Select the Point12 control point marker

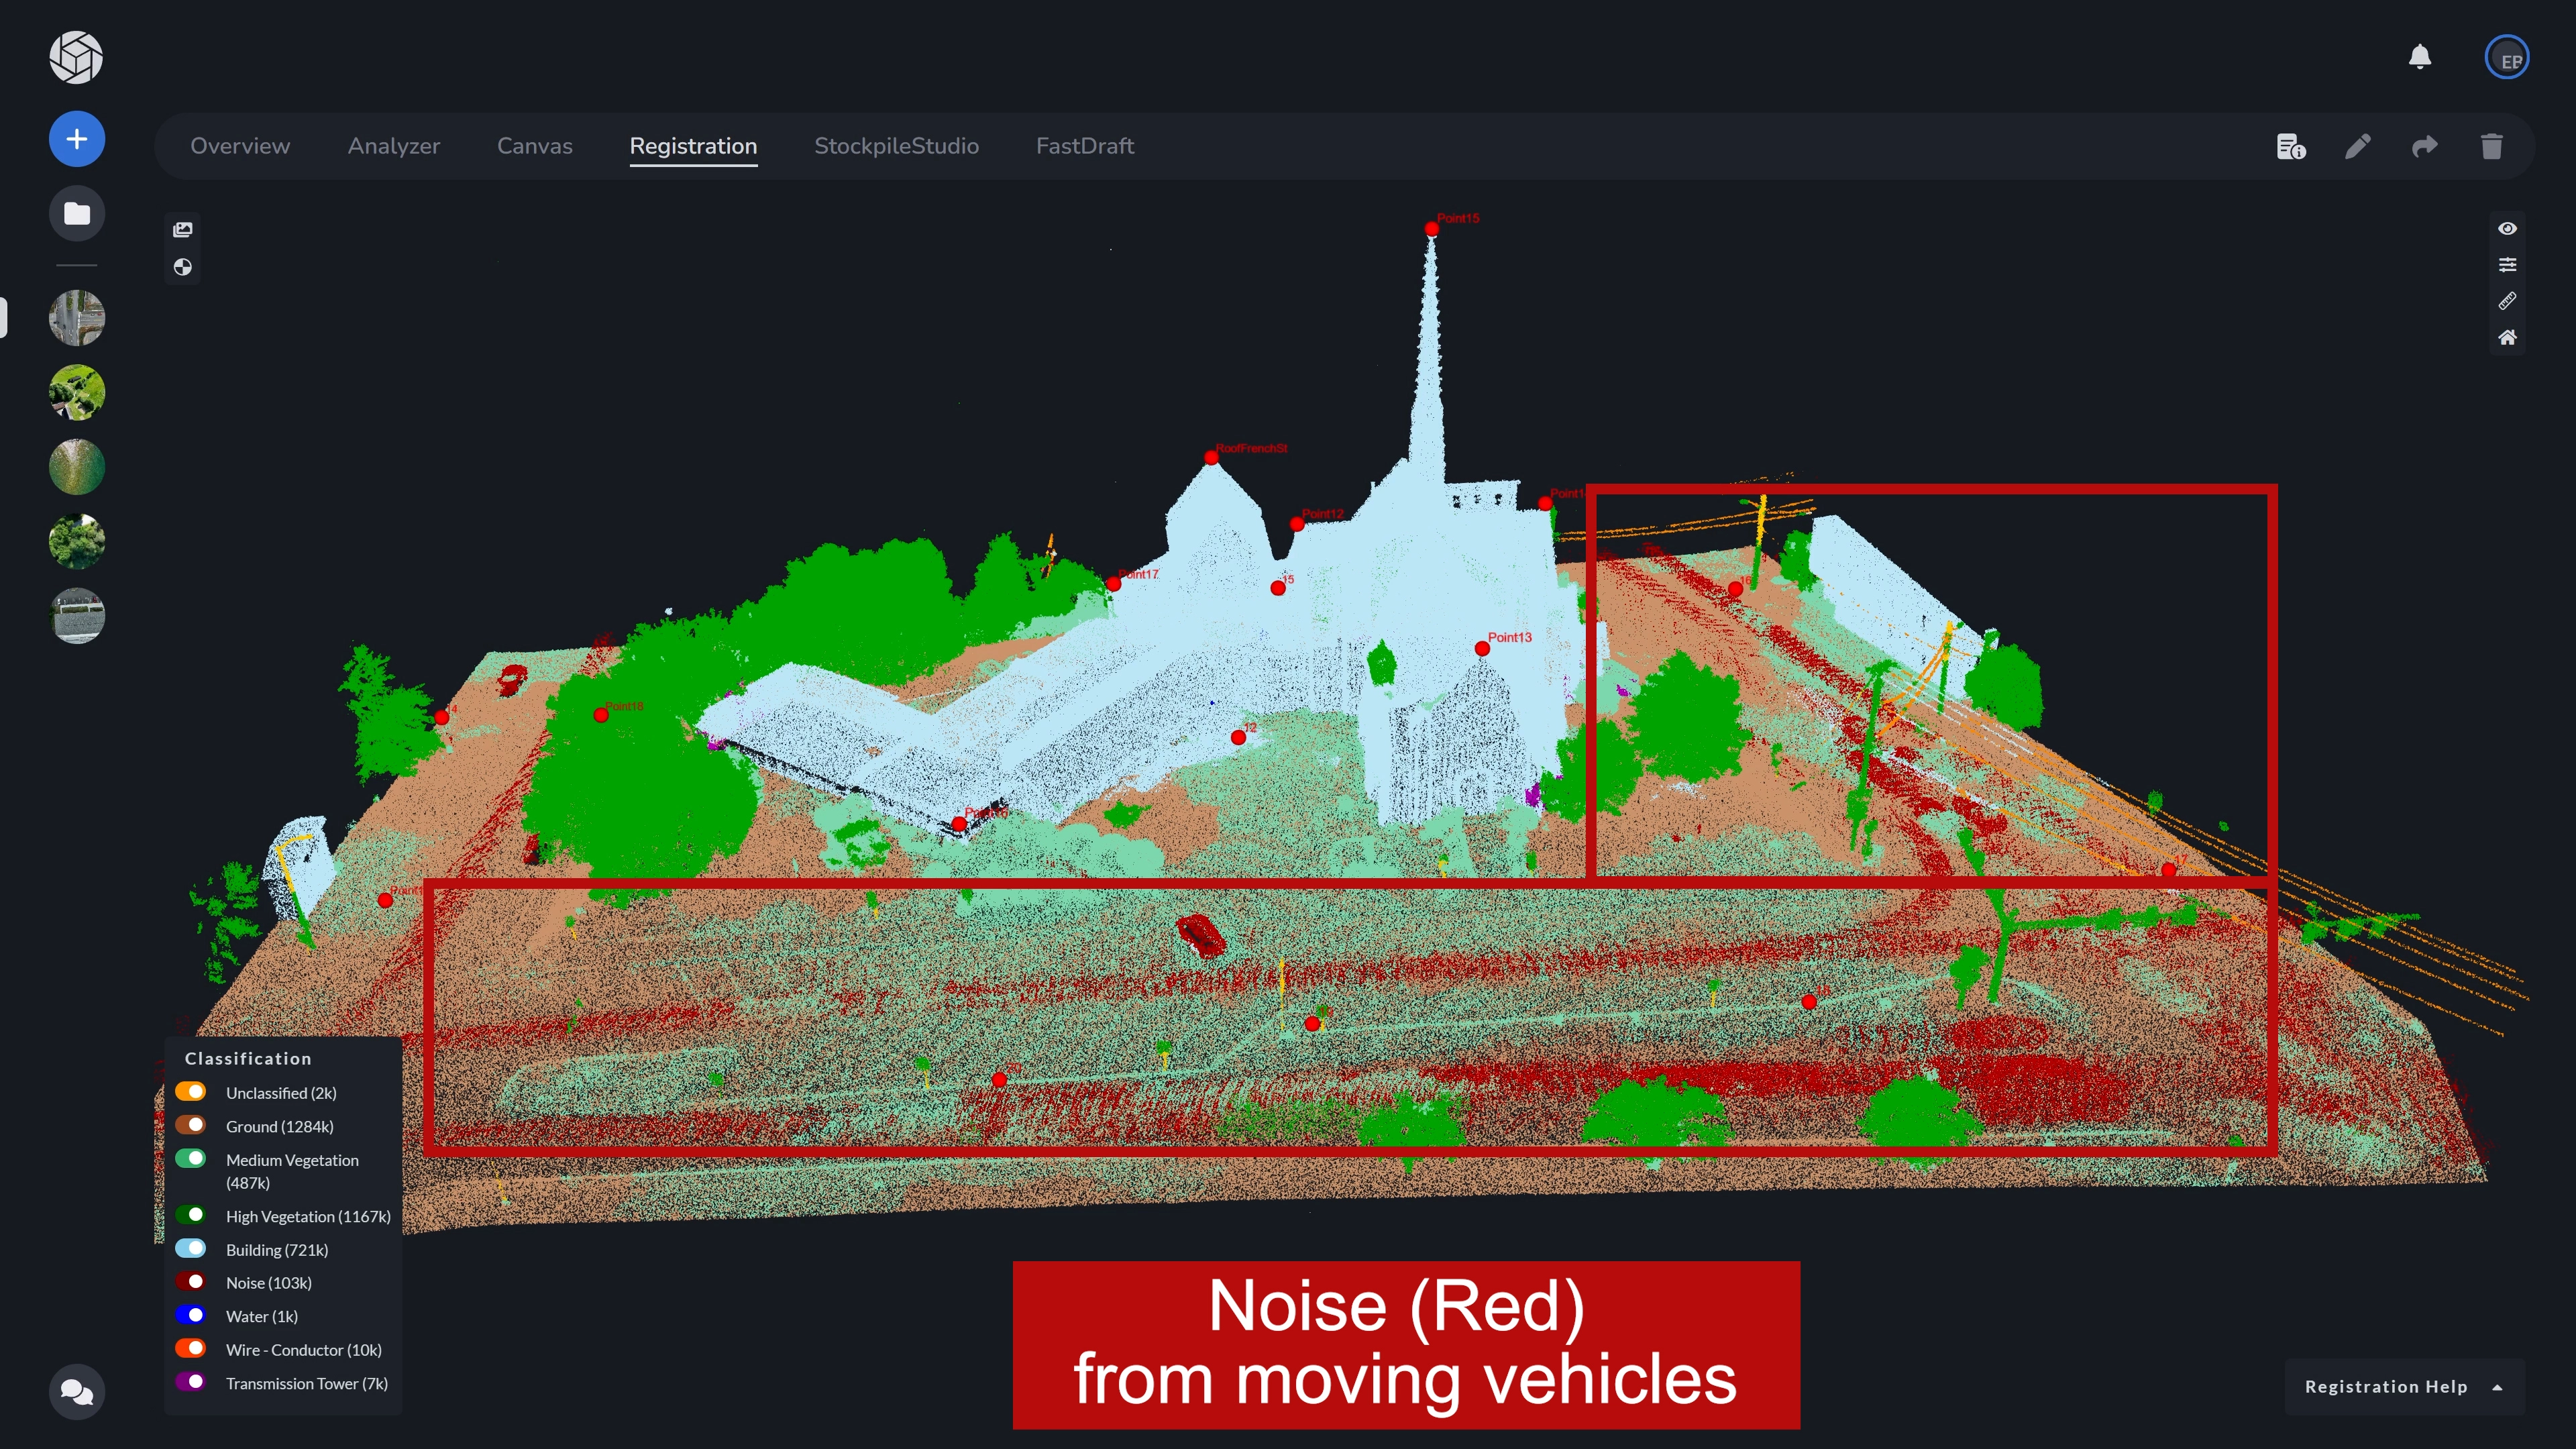tap(1297, 524)
